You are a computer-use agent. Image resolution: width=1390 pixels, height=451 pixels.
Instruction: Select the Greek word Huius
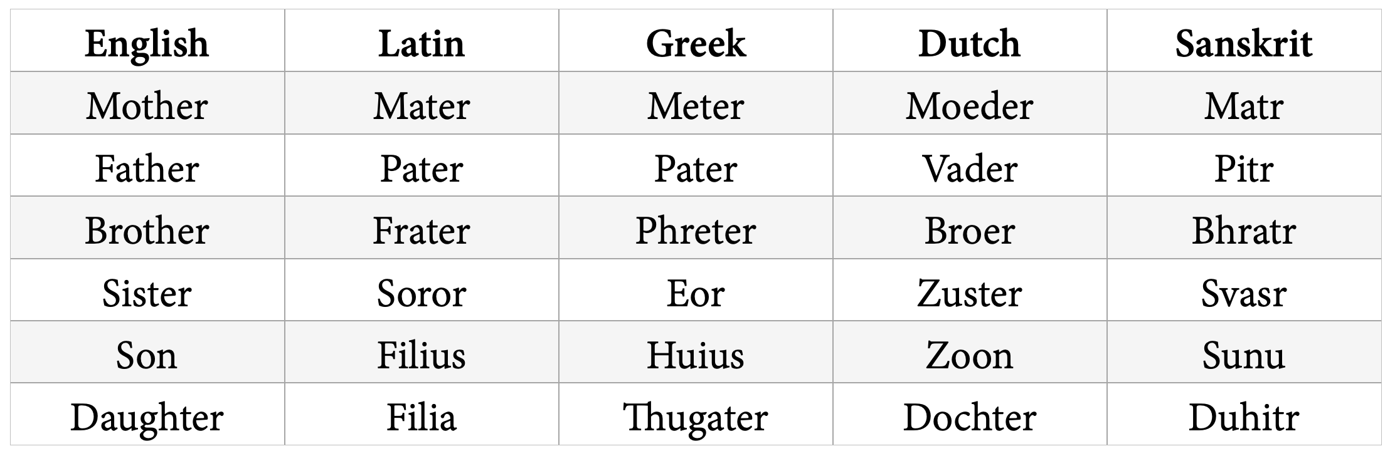696,355
